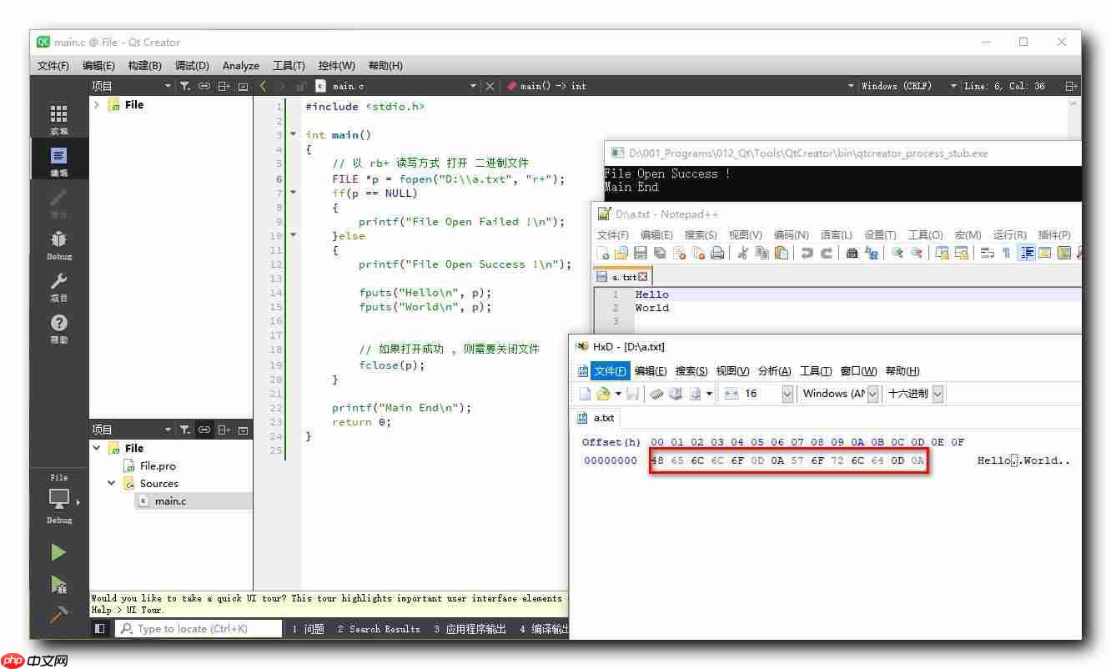
Task: Collapse the Sources folder
Action: tap(112, 483)
